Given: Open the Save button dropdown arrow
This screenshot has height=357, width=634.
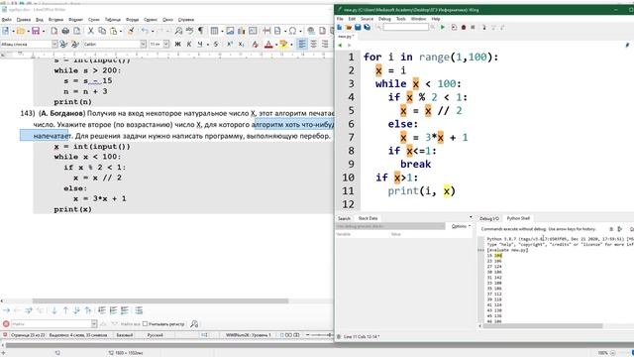Looking at the screenshot, I should [43, 31].
